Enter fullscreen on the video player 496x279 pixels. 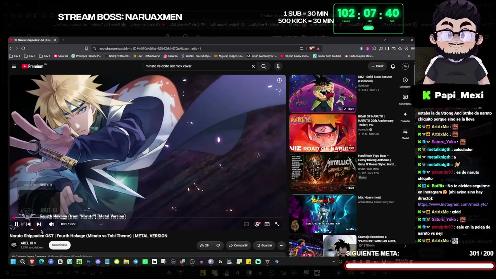277,224
